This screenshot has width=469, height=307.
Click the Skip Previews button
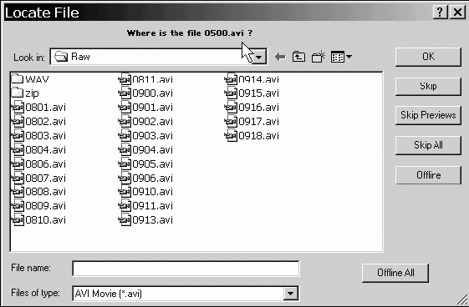pos(428,115)
